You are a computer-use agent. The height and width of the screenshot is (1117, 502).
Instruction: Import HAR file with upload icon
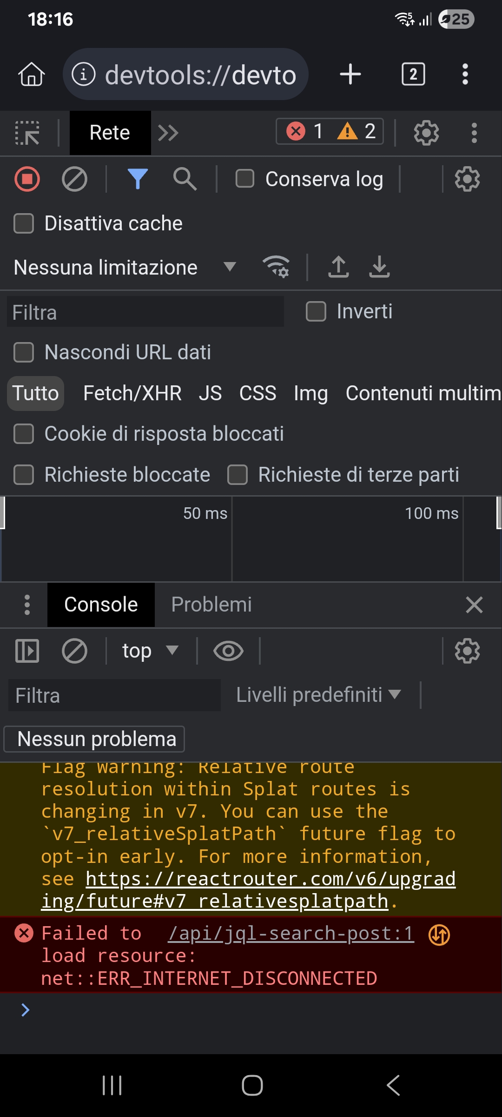pyautogui.click(x=338, y=267)
